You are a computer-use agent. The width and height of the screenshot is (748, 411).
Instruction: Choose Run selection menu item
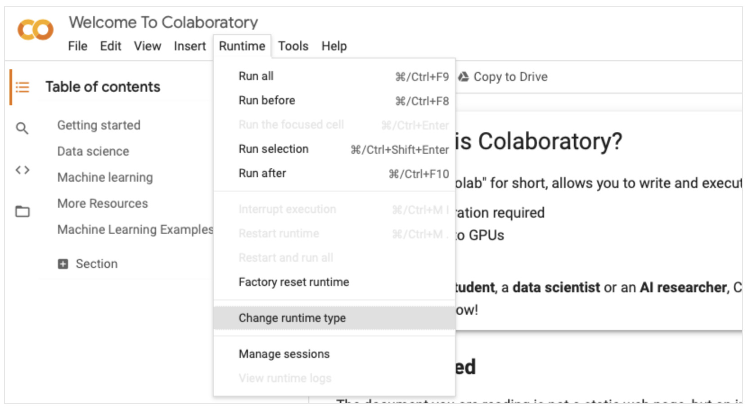[334, 149]
